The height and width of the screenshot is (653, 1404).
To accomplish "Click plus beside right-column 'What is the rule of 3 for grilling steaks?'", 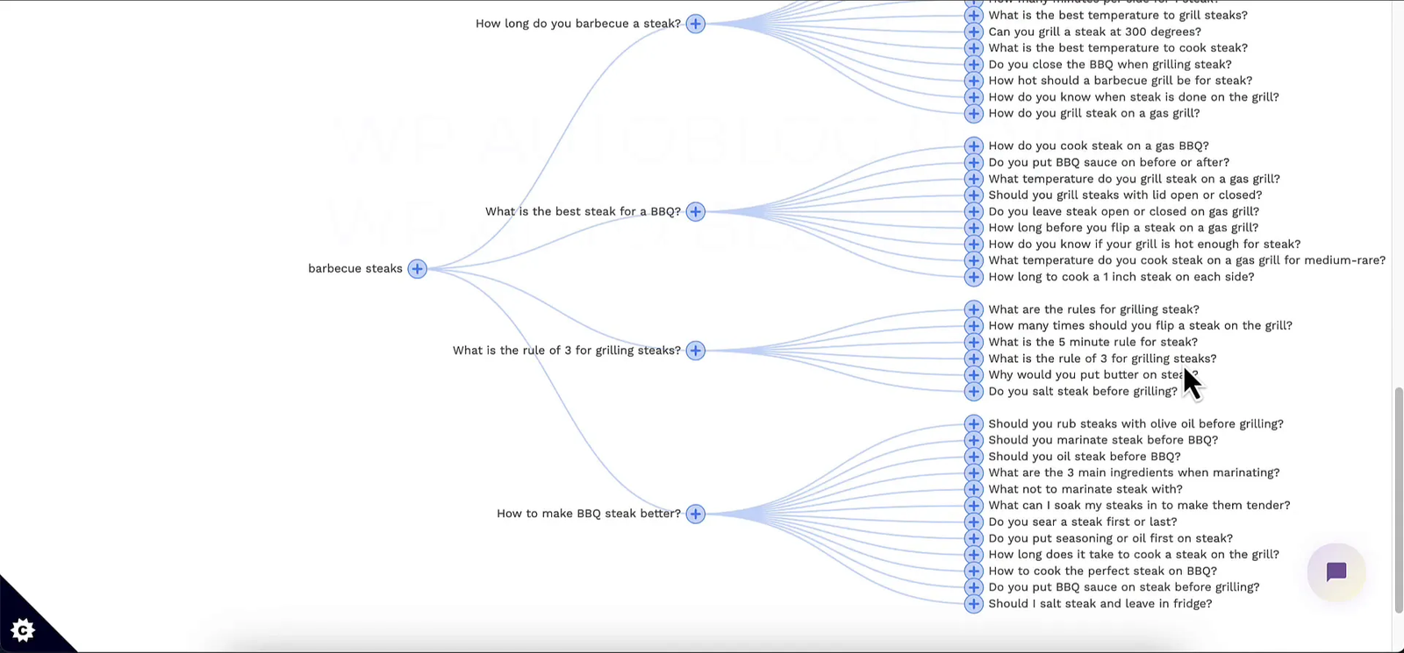I will pyautogui.click(x=973, y=358).
